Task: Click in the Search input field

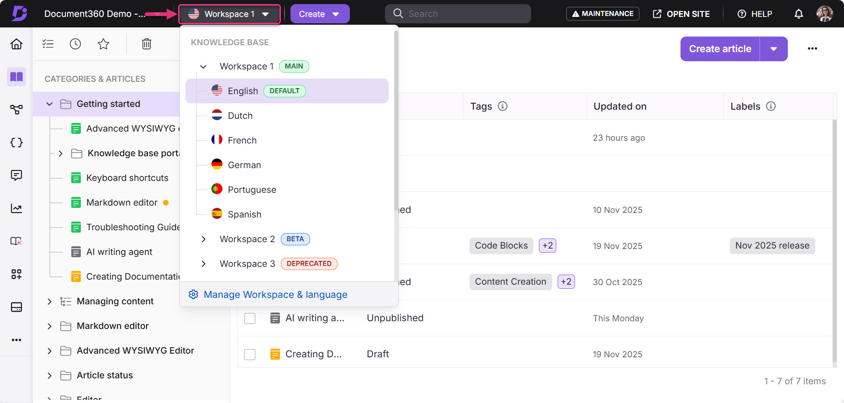Action: point(458,14)
